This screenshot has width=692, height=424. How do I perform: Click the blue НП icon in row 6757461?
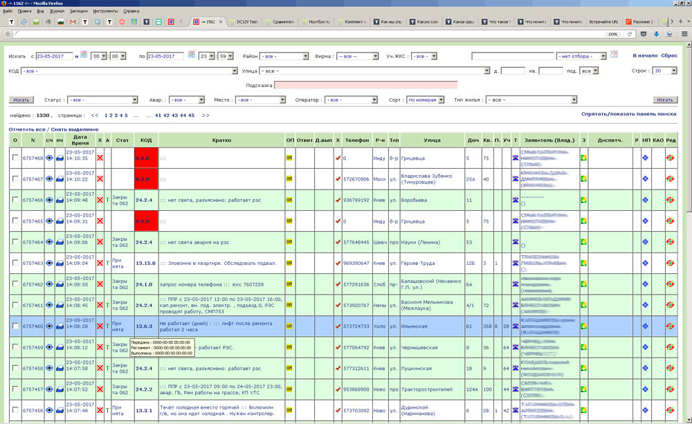tap(645, 306)
